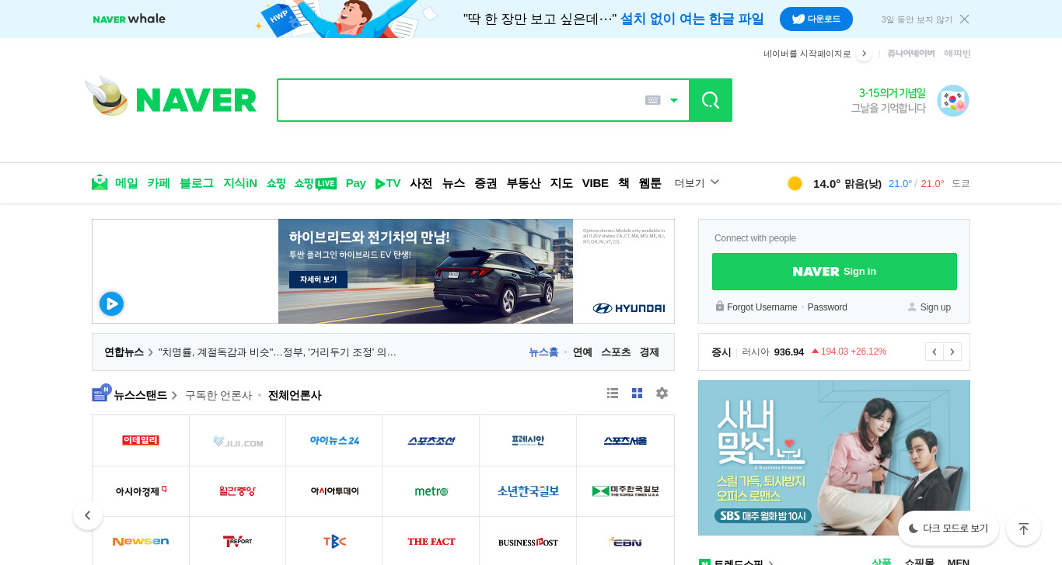Select 3일 동안 보지 않기 option
The width and height of the screenshot is (1062, 565).
coord(917,19)
